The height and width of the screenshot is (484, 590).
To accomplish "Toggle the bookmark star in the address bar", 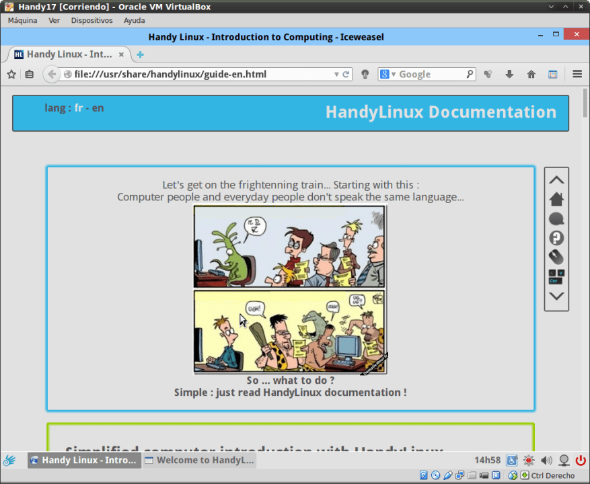I will (11, 74).
